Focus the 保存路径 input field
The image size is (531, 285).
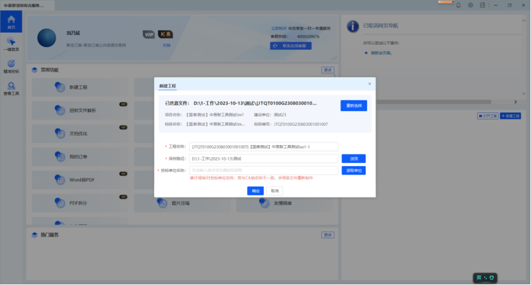click(x=264, y=158)
